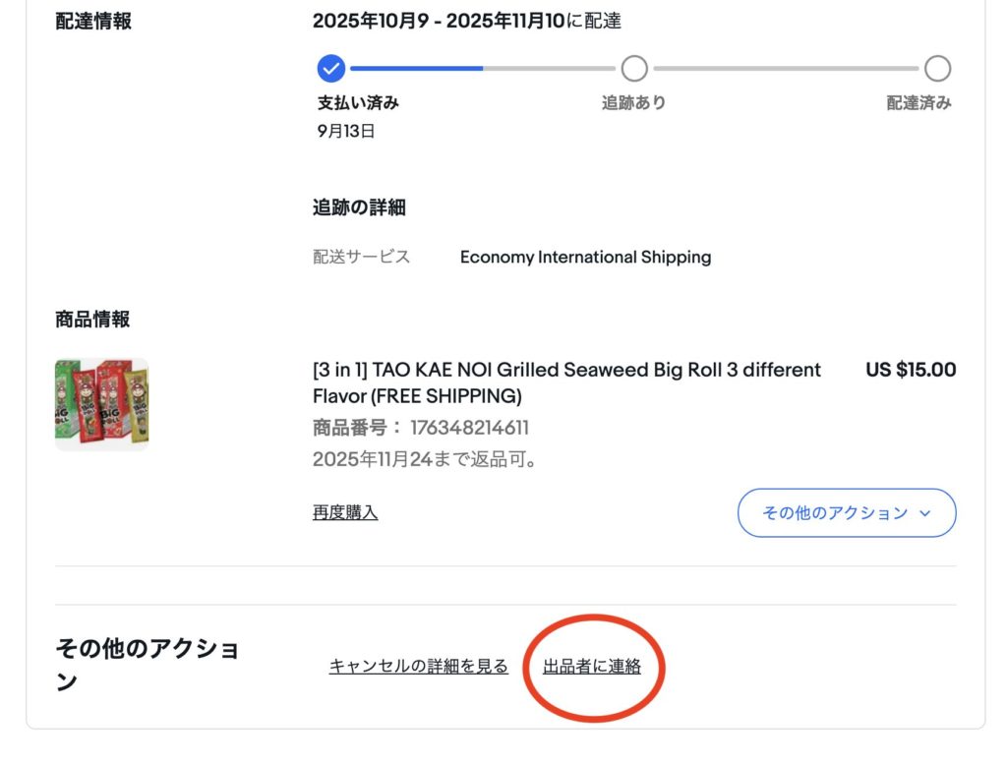
Task: Open キャンセルの詳細を見る link
Action: tap(418, 667)
